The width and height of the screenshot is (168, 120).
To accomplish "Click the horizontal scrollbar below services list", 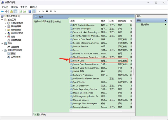I will coord(97,111).
